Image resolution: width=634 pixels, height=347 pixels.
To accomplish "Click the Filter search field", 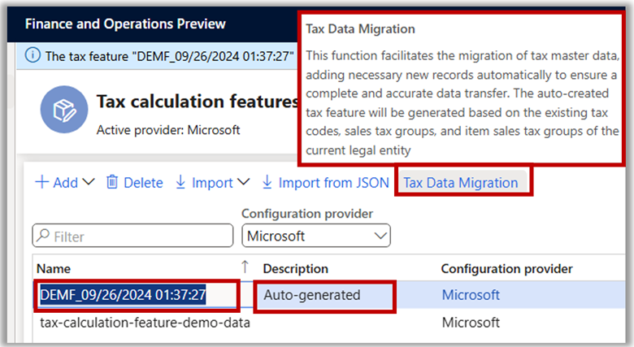I will click(132, 236).
